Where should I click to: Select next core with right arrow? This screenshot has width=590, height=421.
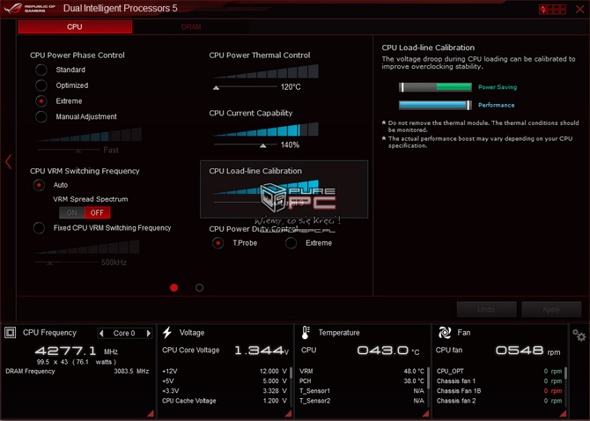(x=149, y=333)
